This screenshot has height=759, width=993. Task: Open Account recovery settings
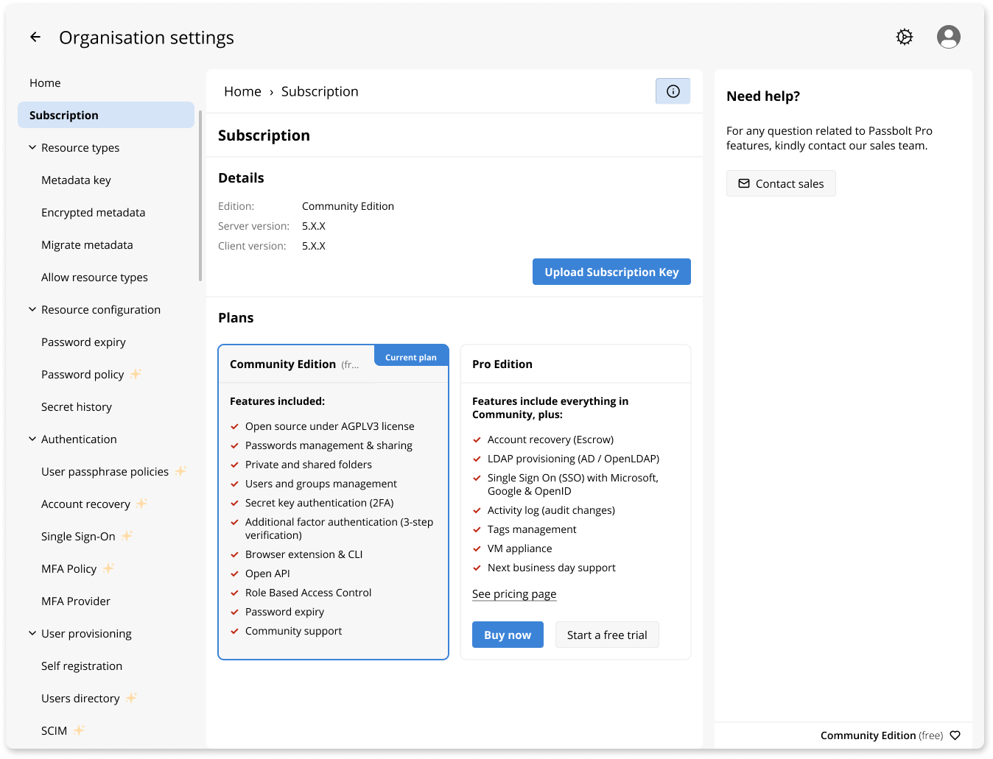(85, 504)
